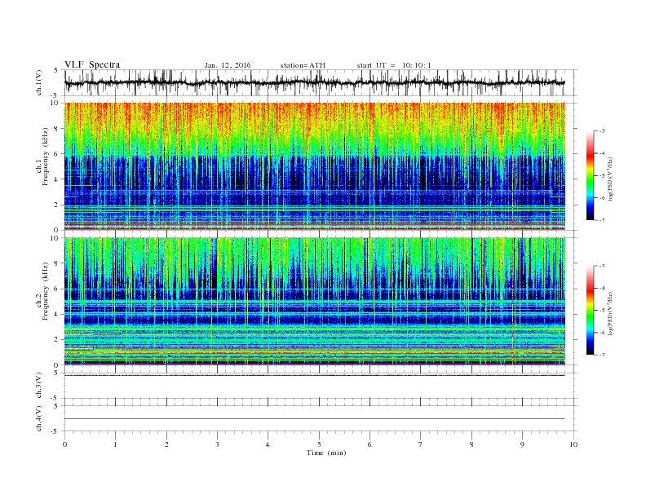Click the ch.2 frequency spectrogram plot
The image size is (646, 499).
315,301
